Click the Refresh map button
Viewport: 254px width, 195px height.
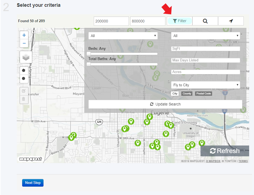pos(225,151)
